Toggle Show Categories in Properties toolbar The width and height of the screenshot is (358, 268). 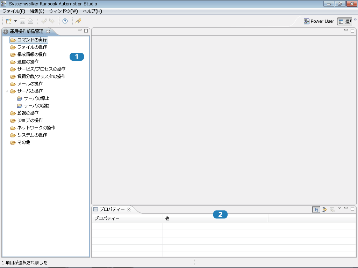tap(316, 209)
